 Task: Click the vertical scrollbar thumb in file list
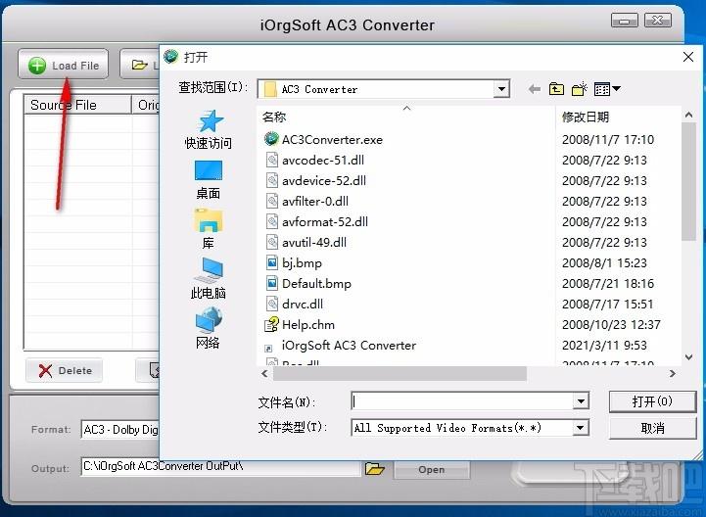coord(688,181)
